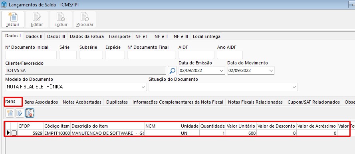The height and width of the screenshot is (154, 355).
Task: Click the Valor Unitário column header
Action: (241, 126)
